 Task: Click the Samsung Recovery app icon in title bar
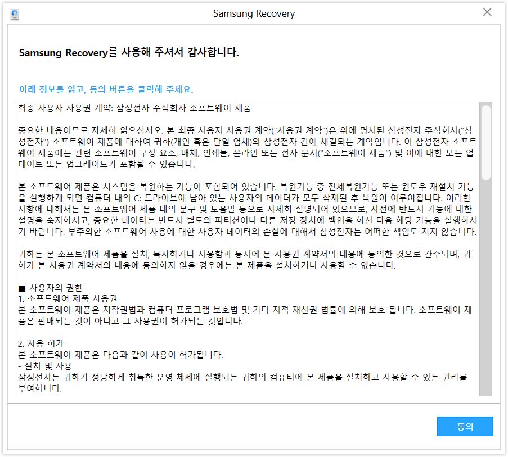point(15,14)
